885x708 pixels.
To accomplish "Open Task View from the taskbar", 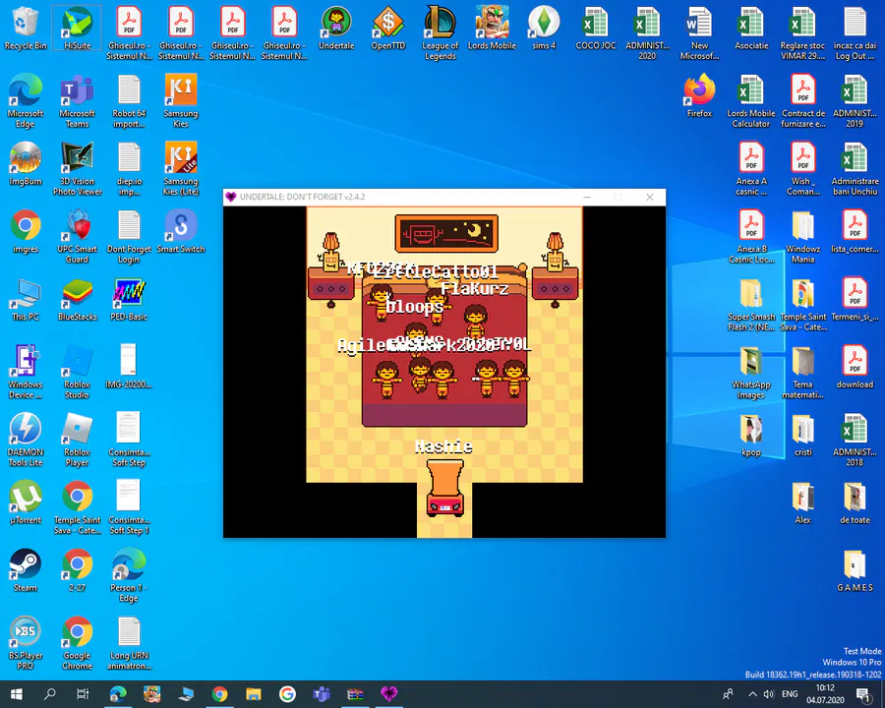I will click(x=83, y=694).
